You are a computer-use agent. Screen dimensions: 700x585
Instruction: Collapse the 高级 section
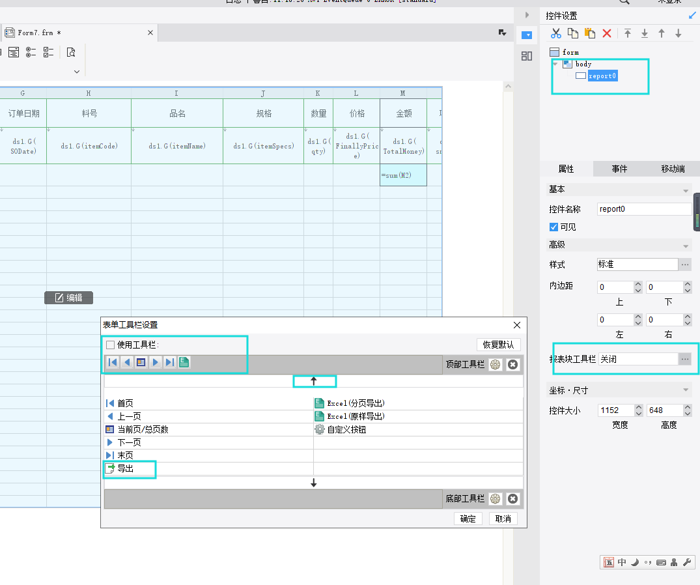pyautogui.click(x=686, y=246)
